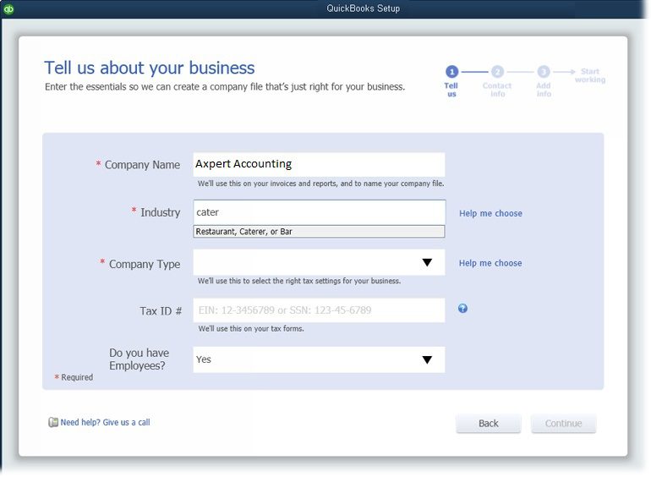Click the Tell us about your business heading
Viewport: 651px width, 477px height.
pyautogui.click(x=150, y=68)
